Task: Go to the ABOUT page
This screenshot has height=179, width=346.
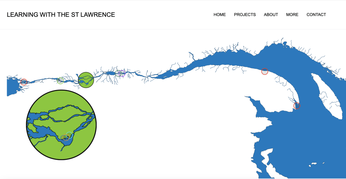Action: coord(271,14)
